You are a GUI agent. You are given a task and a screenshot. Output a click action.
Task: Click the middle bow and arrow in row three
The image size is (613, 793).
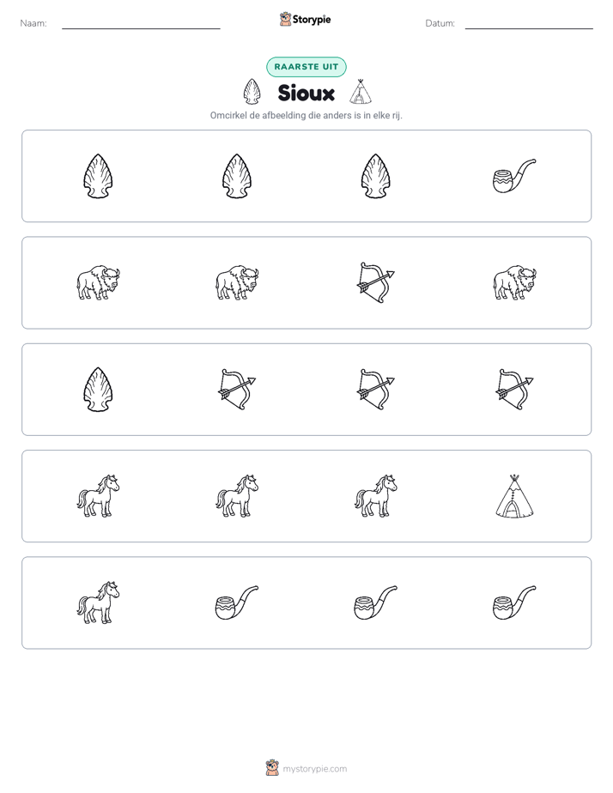tap(375, 390)
